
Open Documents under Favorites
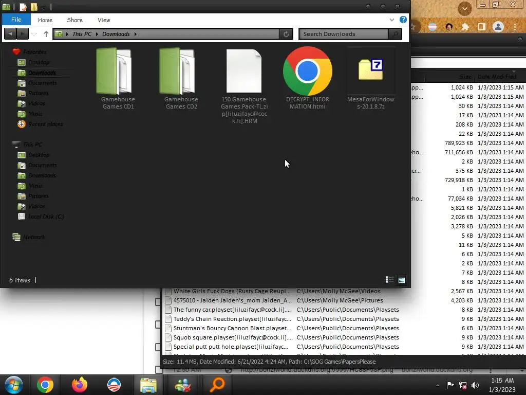42,83
